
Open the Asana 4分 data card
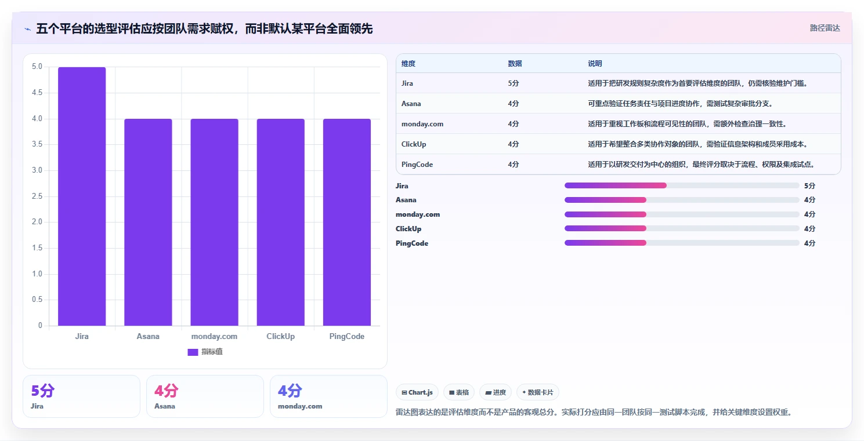tap(205, 396)
